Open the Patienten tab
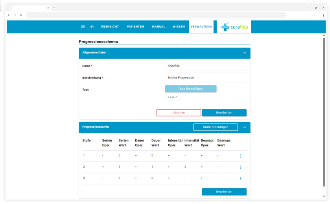Screen dimensions: 330x204 [135, 26]
